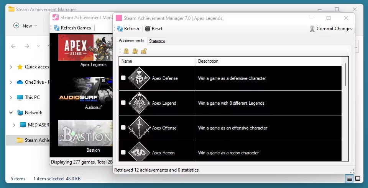Screen dimensions: 368x188
Task: Click the 'Apex Legend' achievement name
Action: tap(164, 103)
